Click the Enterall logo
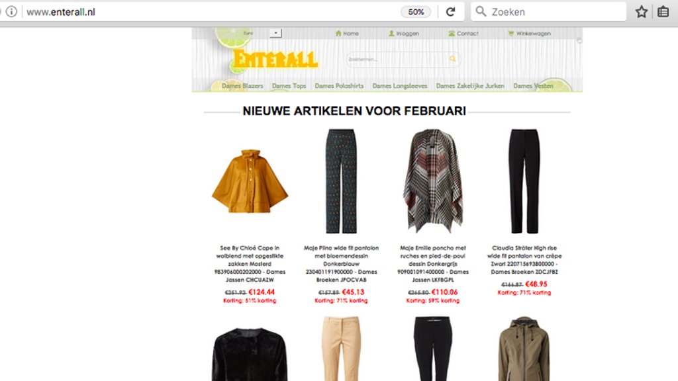The width and height of the screenshot is (678, 381). coord(275,59)
